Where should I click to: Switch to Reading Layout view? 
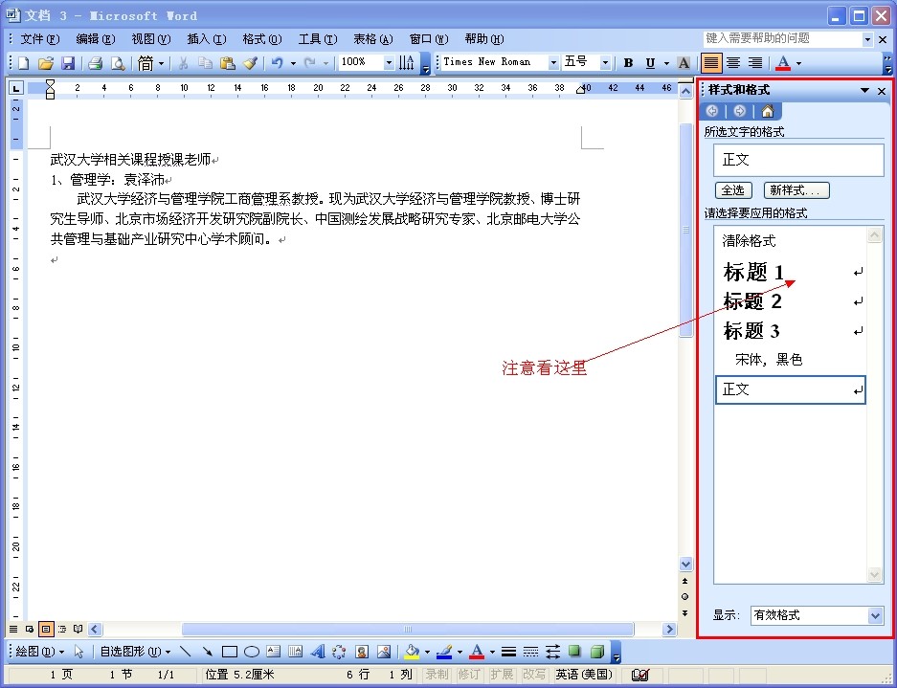tap(78, 629)
